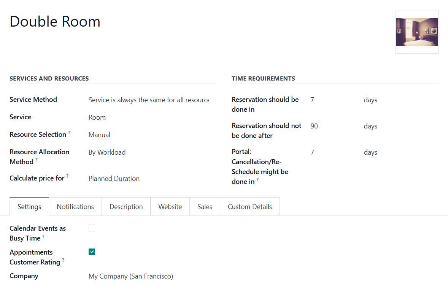Open My Company (San Francisco) link
448x304 pixels.
131,276
